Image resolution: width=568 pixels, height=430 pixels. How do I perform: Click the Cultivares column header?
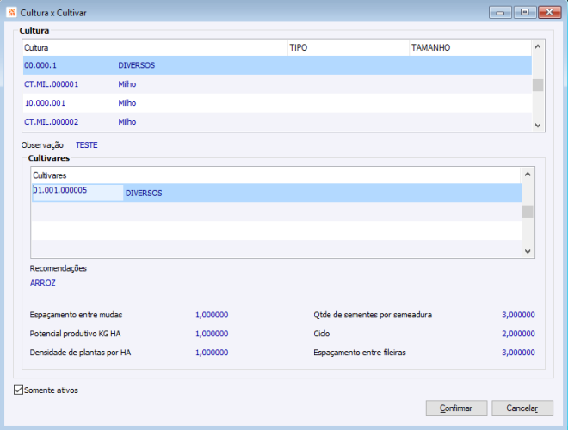tap(276, 175)
